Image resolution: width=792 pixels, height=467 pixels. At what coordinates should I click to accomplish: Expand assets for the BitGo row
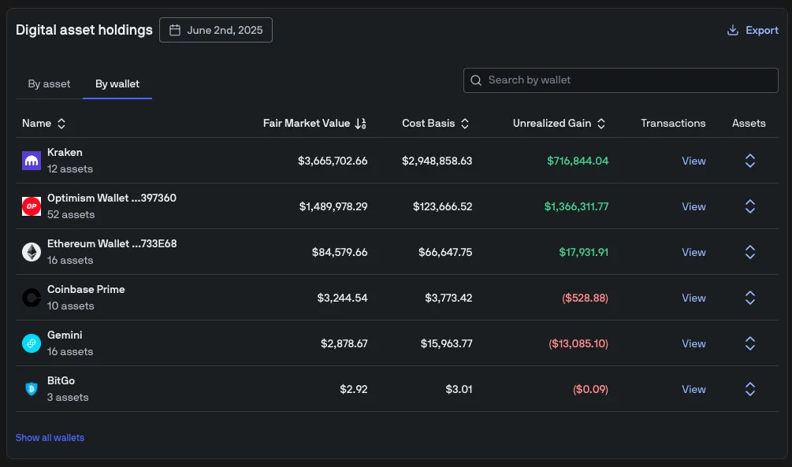(750, 389)
